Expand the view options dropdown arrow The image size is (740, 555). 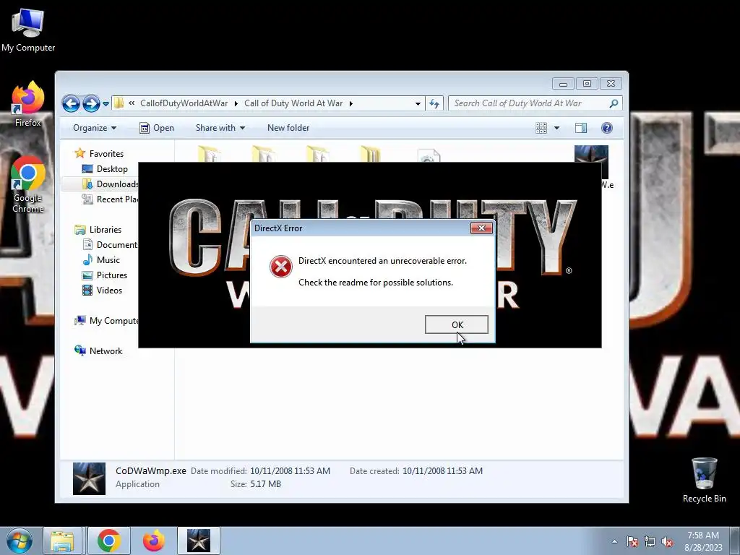tap(556, 128)
